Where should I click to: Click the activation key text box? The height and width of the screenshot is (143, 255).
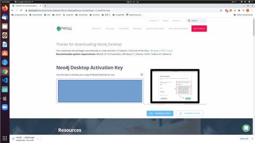pos(100,91)
